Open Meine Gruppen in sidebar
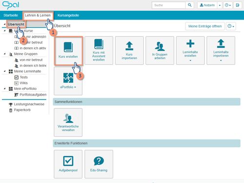 click(x=26, y=54)
